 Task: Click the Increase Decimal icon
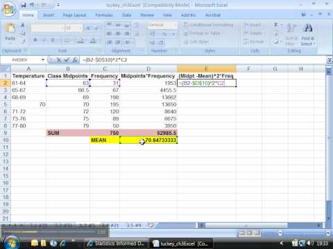(x=153, y=42)
